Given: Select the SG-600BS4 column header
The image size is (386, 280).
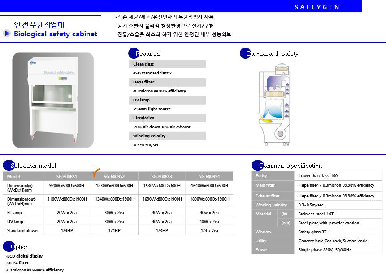Looking at the screenshot, I should tap(209, 176).
